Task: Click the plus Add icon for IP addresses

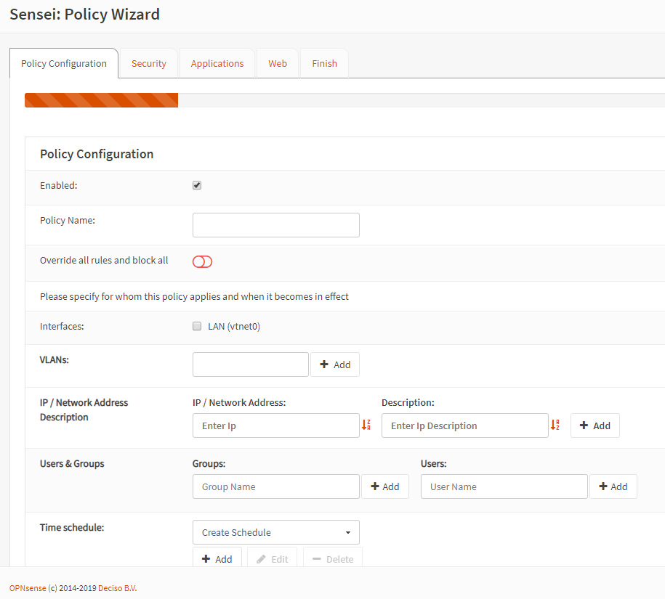Action: coord(595,425)
